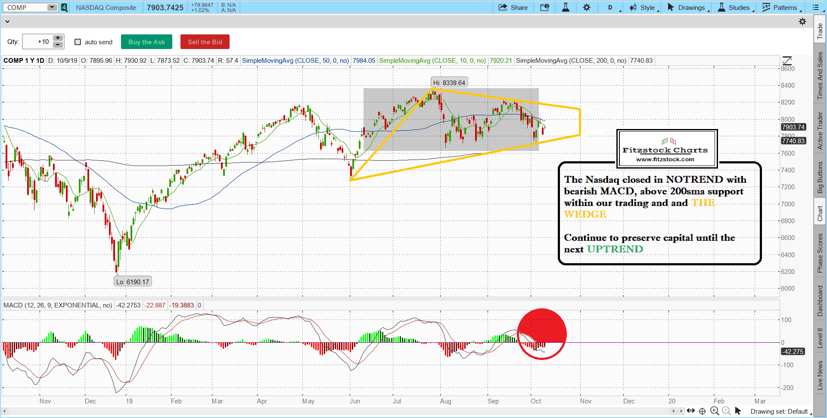Select the pointer cursor tool at bottom

738,411
